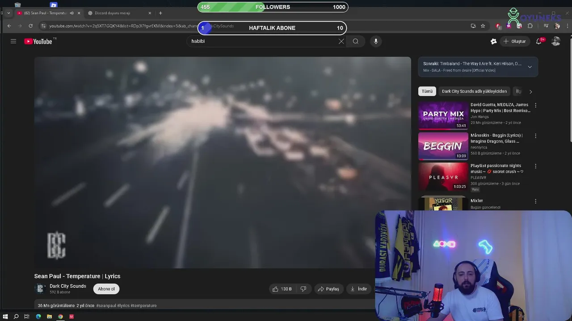Open options for the Måneskin Beggin video

pos(535,136)
